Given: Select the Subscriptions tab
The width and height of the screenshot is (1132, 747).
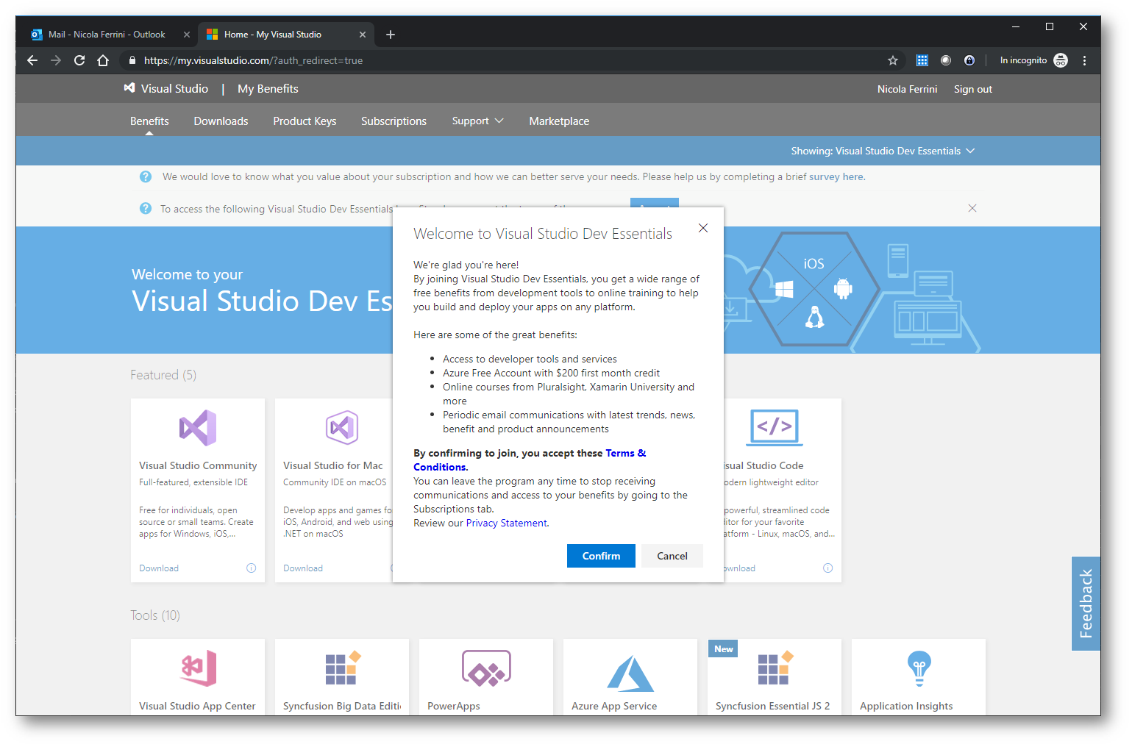Looking at the screenshot, I should coord(394,121).
